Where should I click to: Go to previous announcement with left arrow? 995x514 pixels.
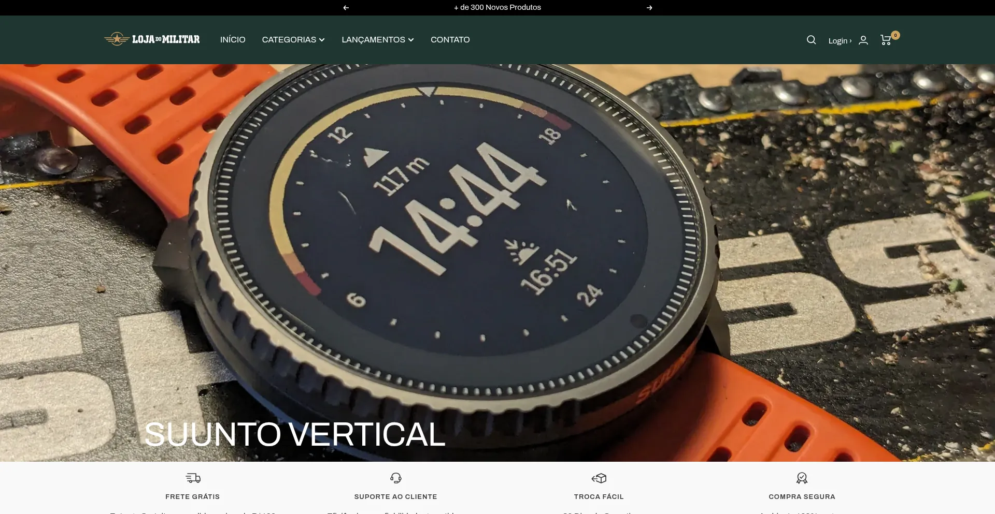click(x=346, y=8)
